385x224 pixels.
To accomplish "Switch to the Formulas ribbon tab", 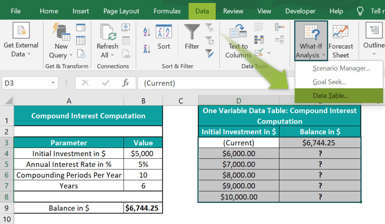I will 167,11.
